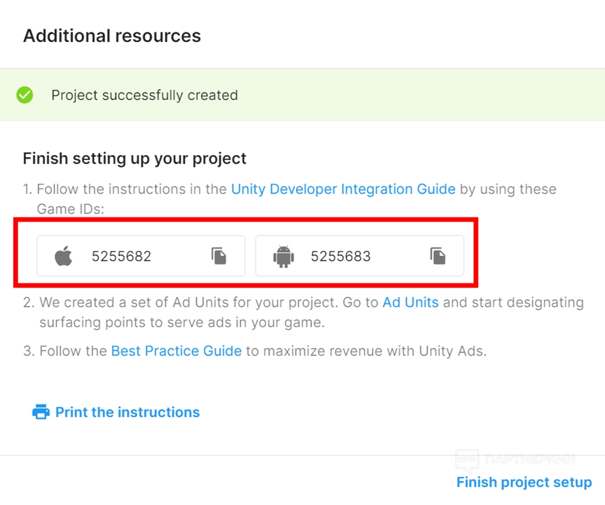Copy the iOS Game ID 5255682

pyautogui.click(x=219, y=256)
